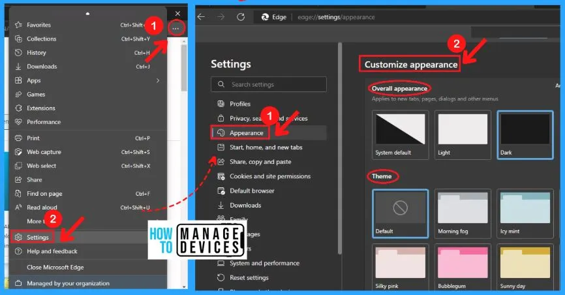This screenshot has width=565, height=295.
Task: Click the Profiles sidebar icon
Action: coord(221,104)
